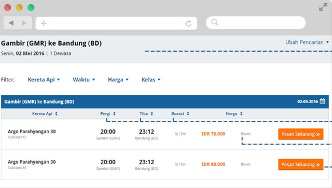Click the 1 Dewasa passenger text
The height and width of the screenshot is (188, 332).
[60, 53]
